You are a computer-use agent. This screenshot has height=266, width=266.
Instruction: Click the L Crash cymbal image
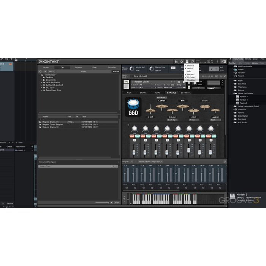(x=161, y=107)
